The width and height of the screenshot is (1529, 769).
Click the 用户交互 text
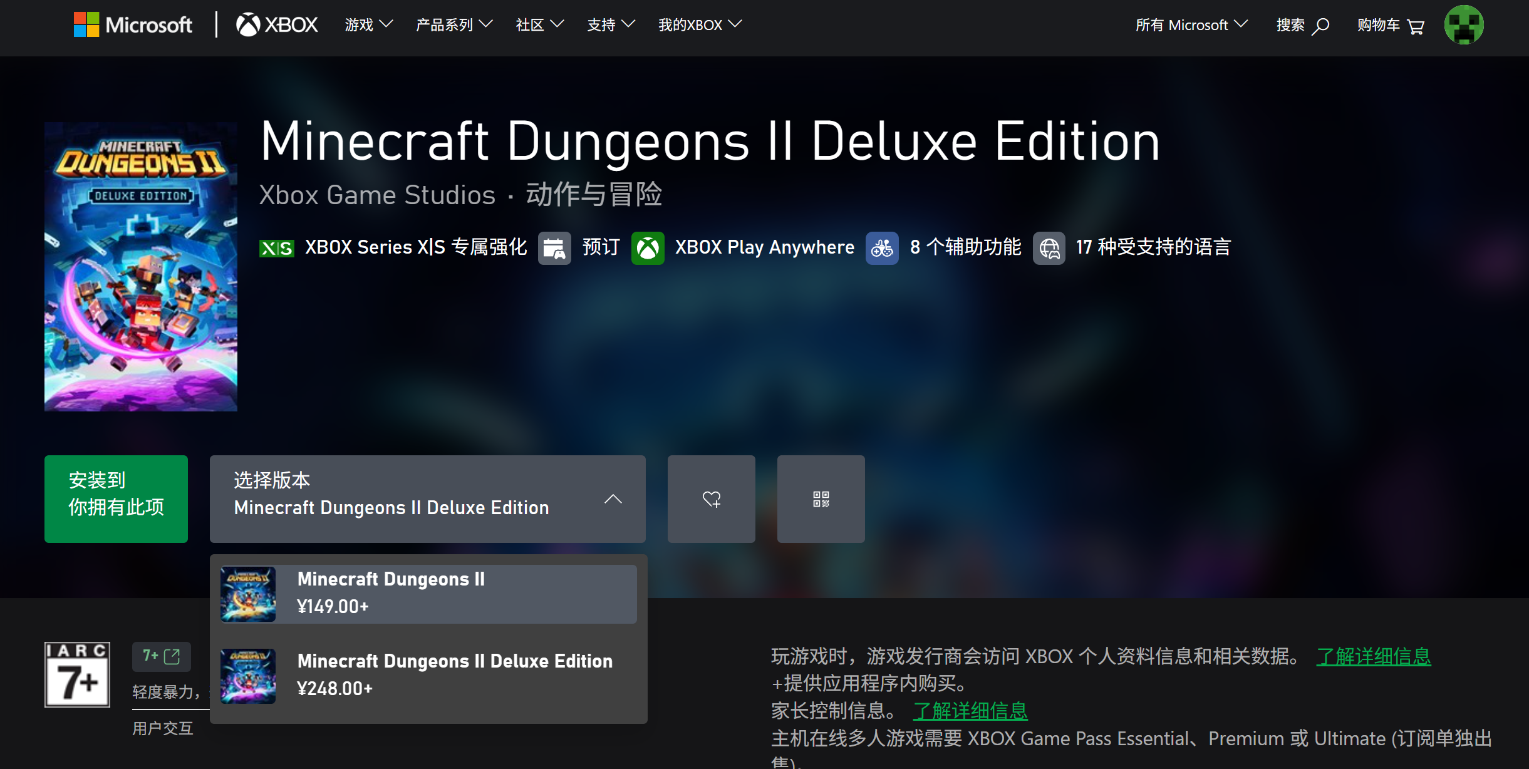[163, 728]
